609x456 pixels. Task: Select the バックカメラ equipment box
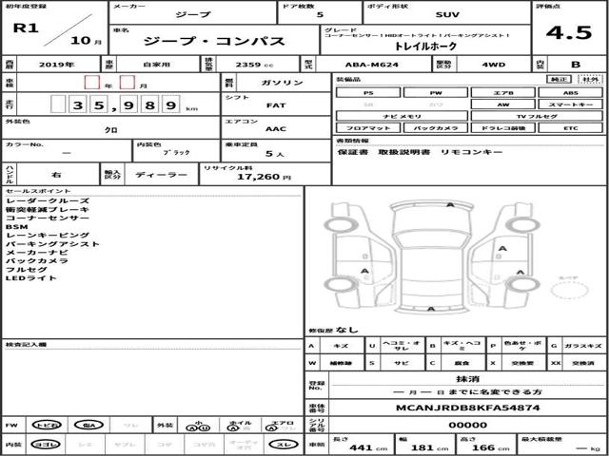pos(436,127)
